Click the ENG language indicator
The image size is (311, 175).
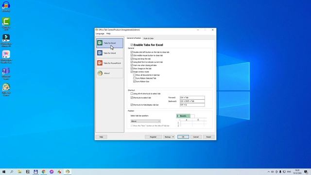tap(289, 172)
